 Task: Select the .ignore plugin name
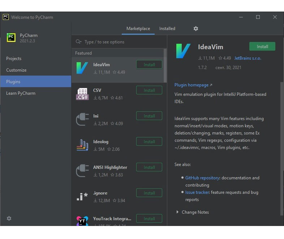pos(100,193)
